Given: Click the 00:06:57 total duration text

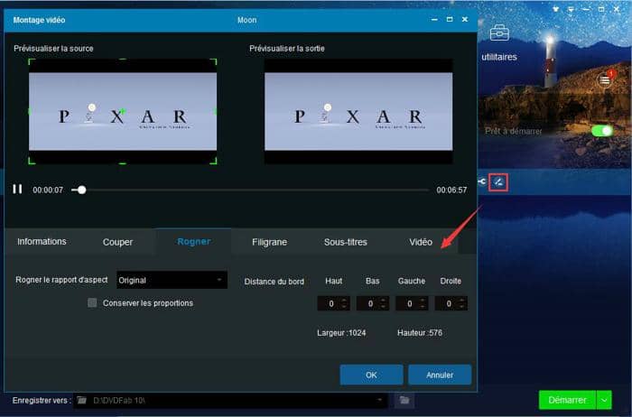Looking at the screenshot, I should click(x=451, y=190).
